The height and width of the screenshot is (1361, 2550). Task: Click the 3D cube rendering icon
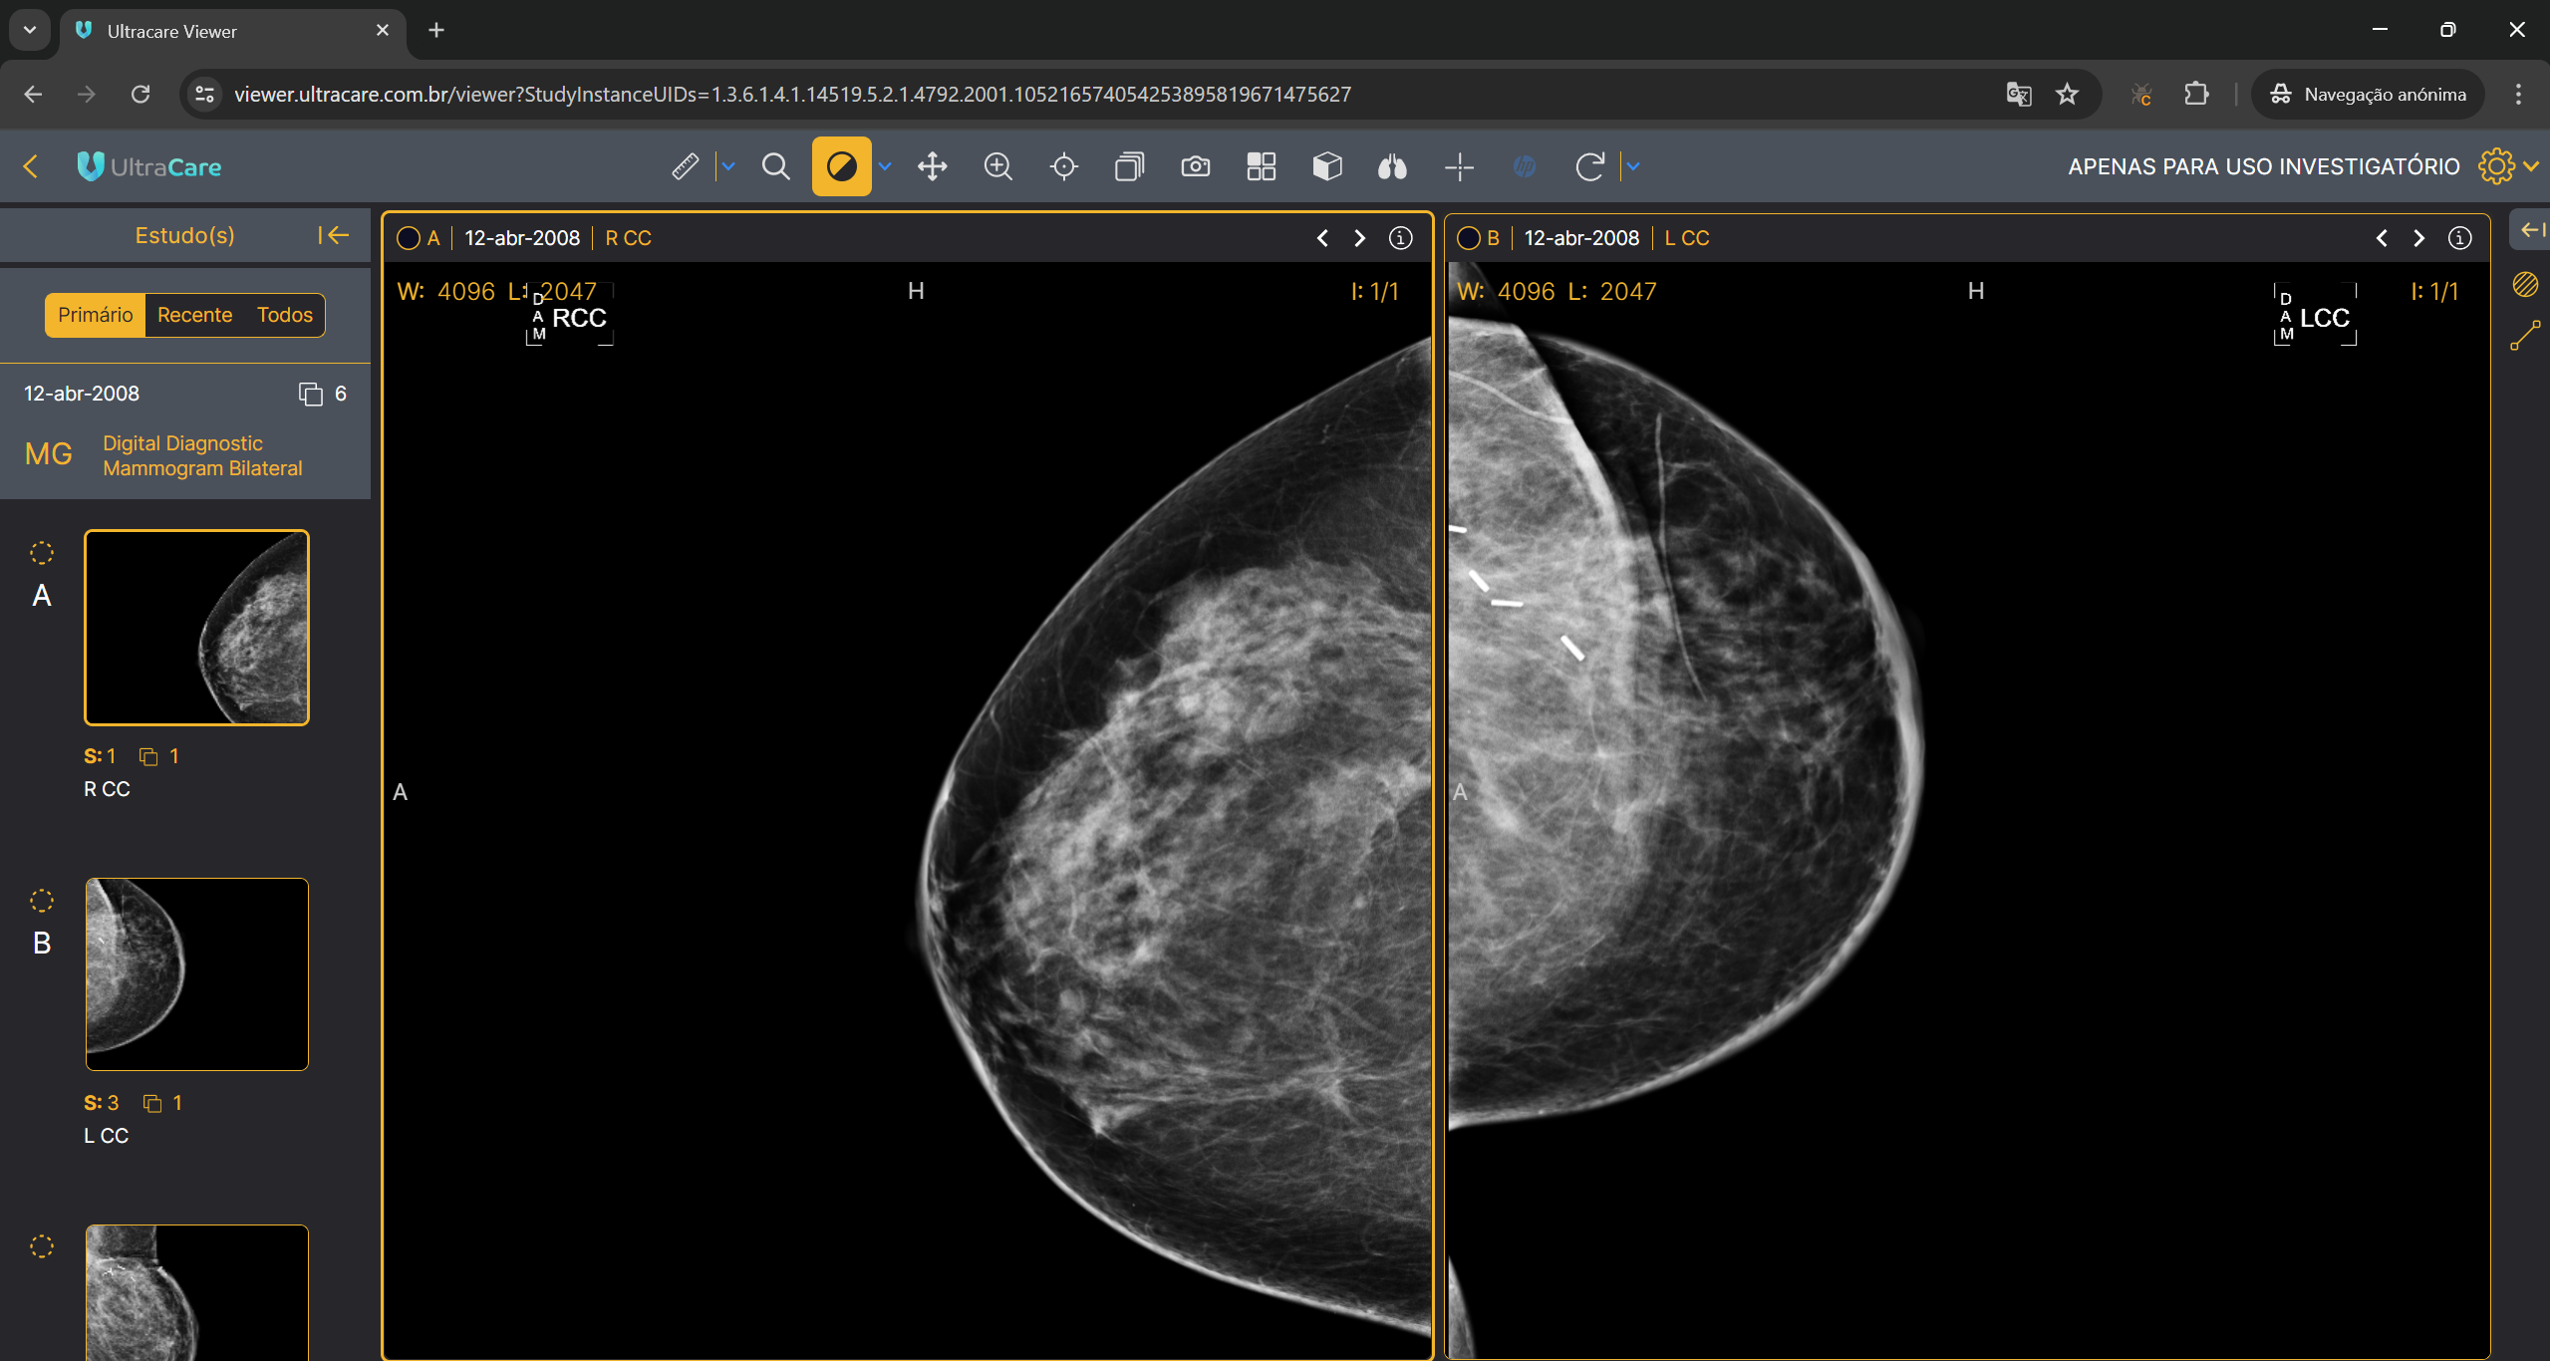coord(1326,166)
